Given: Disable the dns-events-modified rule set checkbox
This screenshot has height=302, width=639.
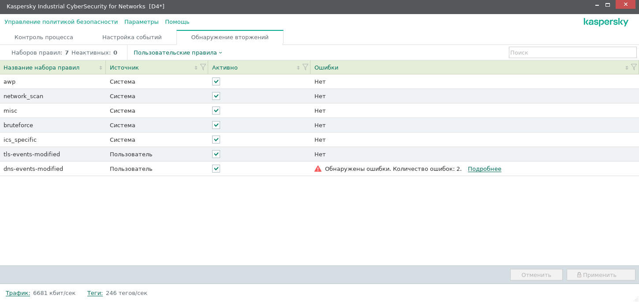Looking at the screenshot, I should [x=216, y=169].
